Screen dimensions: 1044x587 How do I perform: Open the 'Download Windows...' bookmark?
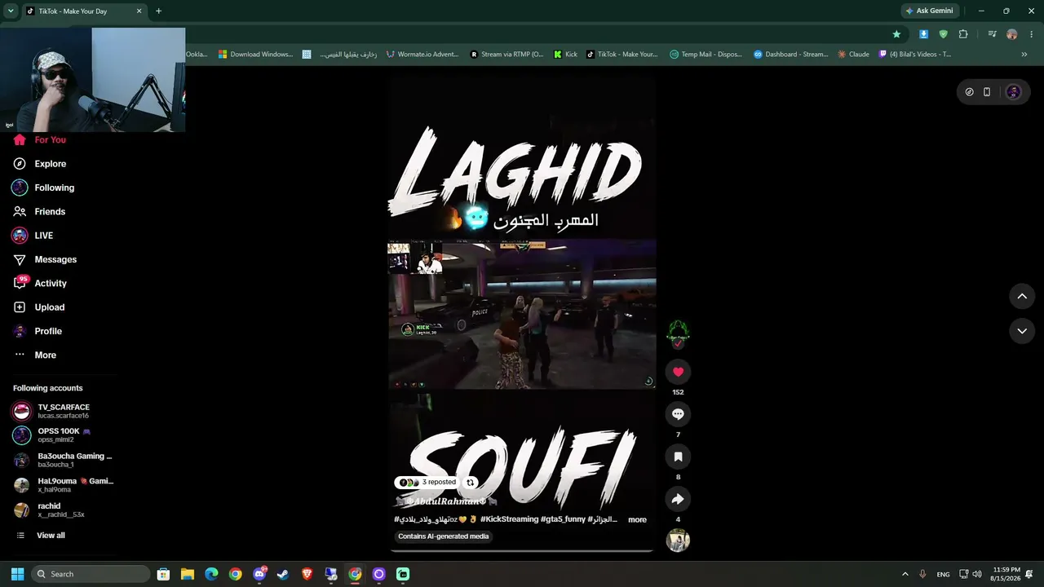[x=255, y=55]
